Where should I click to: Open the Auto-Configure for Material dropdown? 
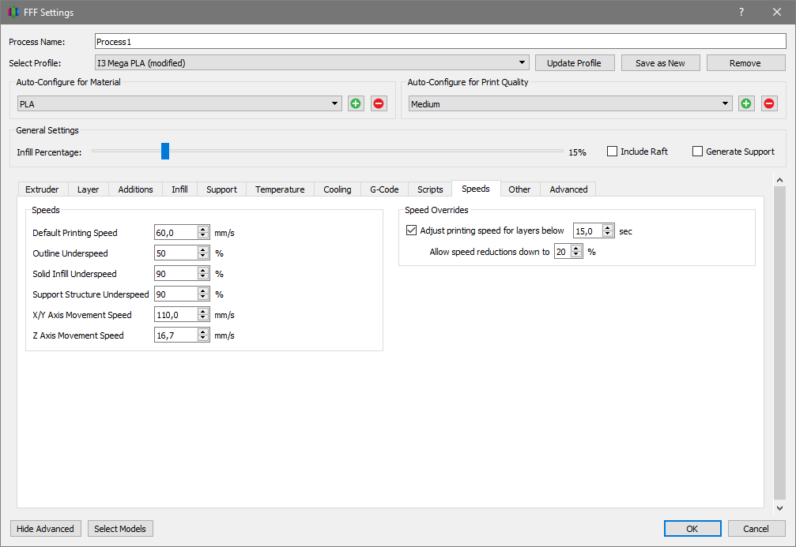tap(179, 103)
